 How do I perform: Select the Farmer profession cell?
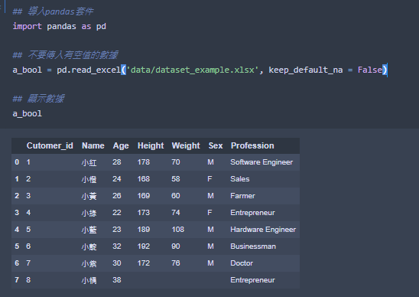(x=242, y=196)
